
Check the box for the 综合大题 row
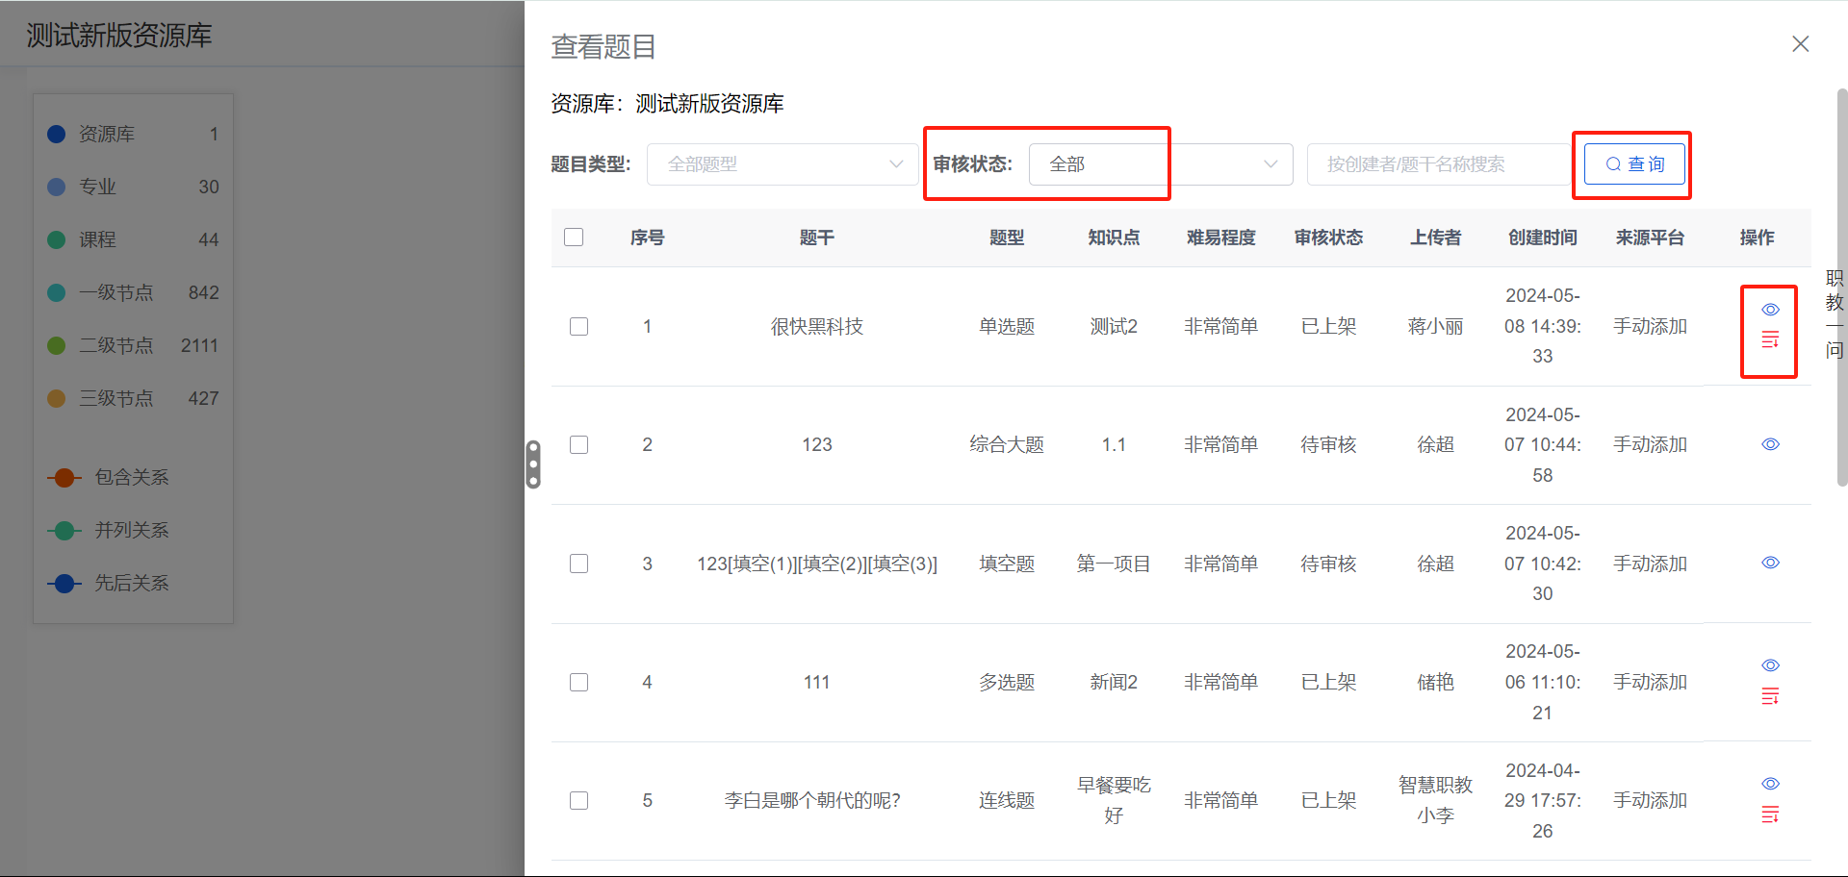click(x=578, y=444)
